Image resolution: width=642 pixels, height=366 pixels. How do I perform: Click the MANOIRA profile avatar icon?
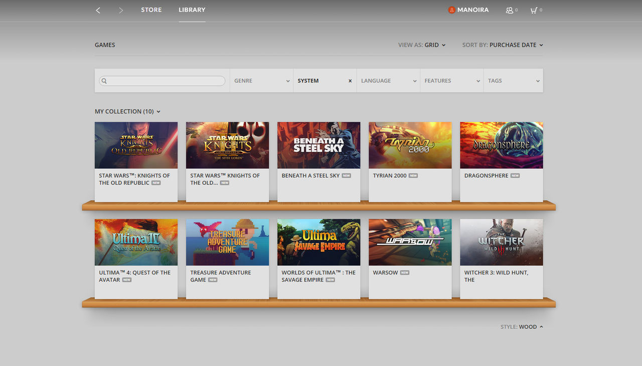pyautogui.click(x=451, y=10)
